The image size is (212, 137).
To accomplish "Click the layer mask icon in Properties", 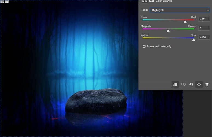I will tap(151, 1).
